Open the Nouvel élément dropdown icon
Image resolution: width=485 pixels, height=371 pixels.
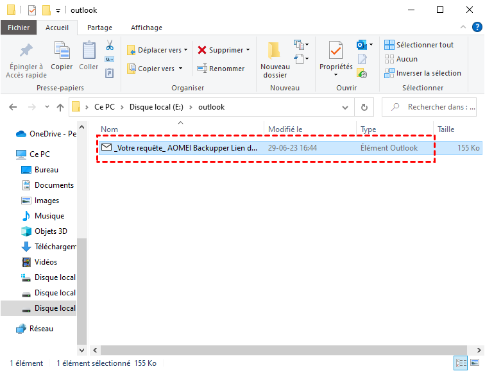301,45
